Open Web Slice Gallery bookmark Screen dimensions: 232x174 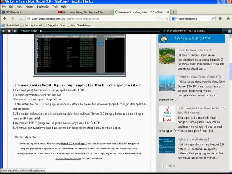78,25
